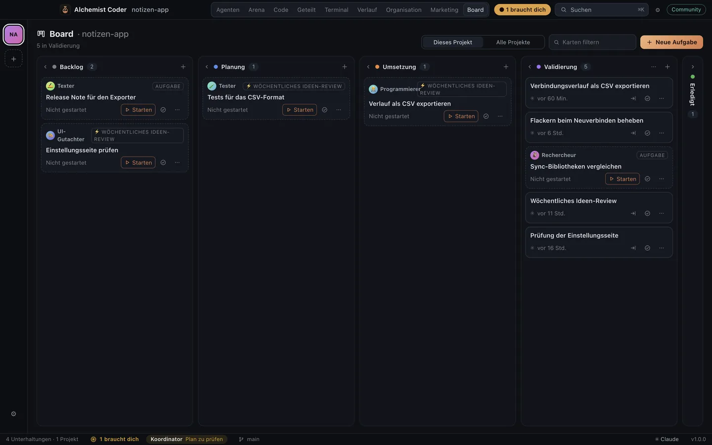712x445 pixels.
Task: Click the Alchemist Coder app logo
Action: pos(65,9)
